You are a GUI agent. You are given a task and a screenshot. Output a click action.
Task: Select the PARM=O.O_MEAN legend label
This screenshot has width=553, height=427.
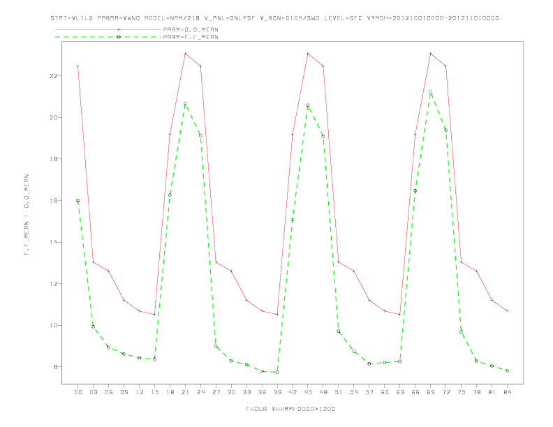pos(191,29)
